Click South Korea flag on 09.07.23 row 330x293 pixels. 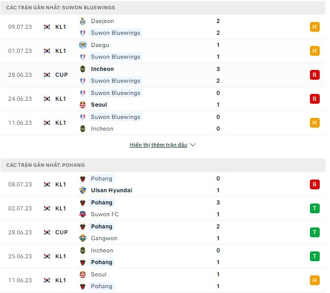[47, 27]
